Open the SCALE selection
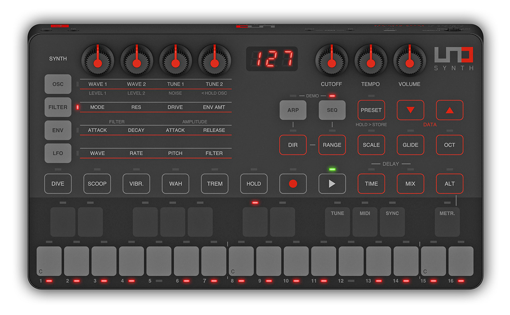510x315 pixels. pyautogui.click(x=371, y=145)
